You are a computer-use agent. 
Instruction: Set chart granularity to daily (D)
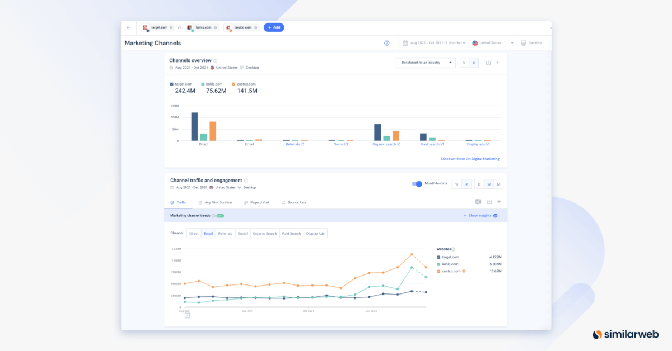point(479,184)
